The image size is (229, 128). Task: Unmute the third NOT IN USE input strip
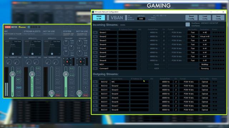(58, 96)
